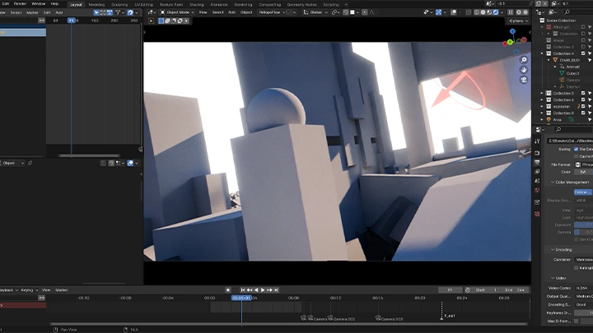Switch to the Animation workspace tab
The image size is (593, 333).
click(218, 5)
